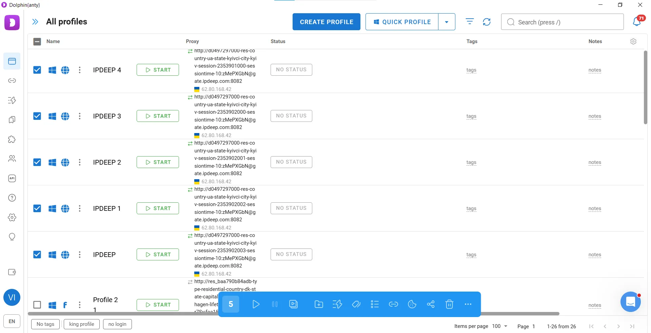Open the profile filters icon
651x333 pixels.
pos(470,22)
